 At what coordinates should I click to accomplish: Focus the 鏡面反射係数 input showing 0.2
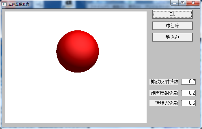tap(188, 93)
